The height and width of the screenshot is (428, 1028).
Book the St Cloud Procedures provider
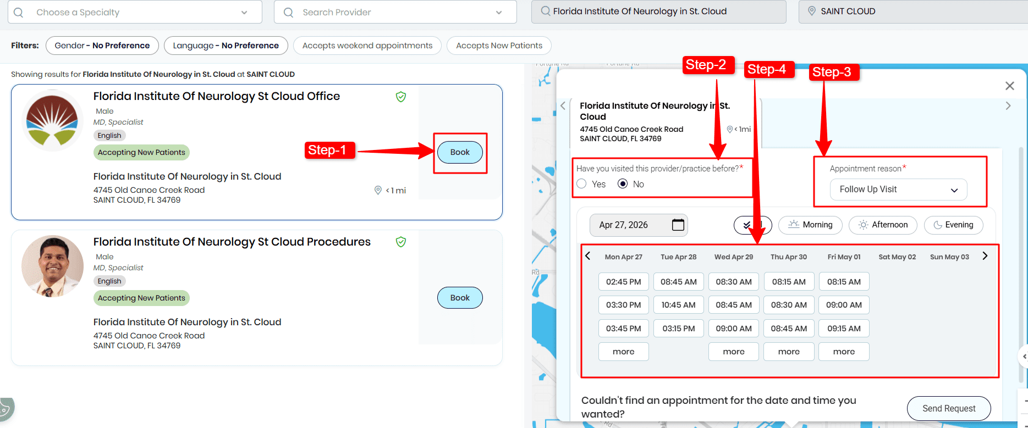tap(460, 298)
